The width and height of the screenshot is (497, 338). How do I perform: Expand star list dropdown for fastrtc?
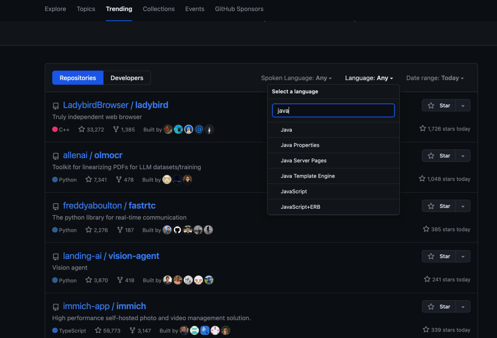(463, 206)
